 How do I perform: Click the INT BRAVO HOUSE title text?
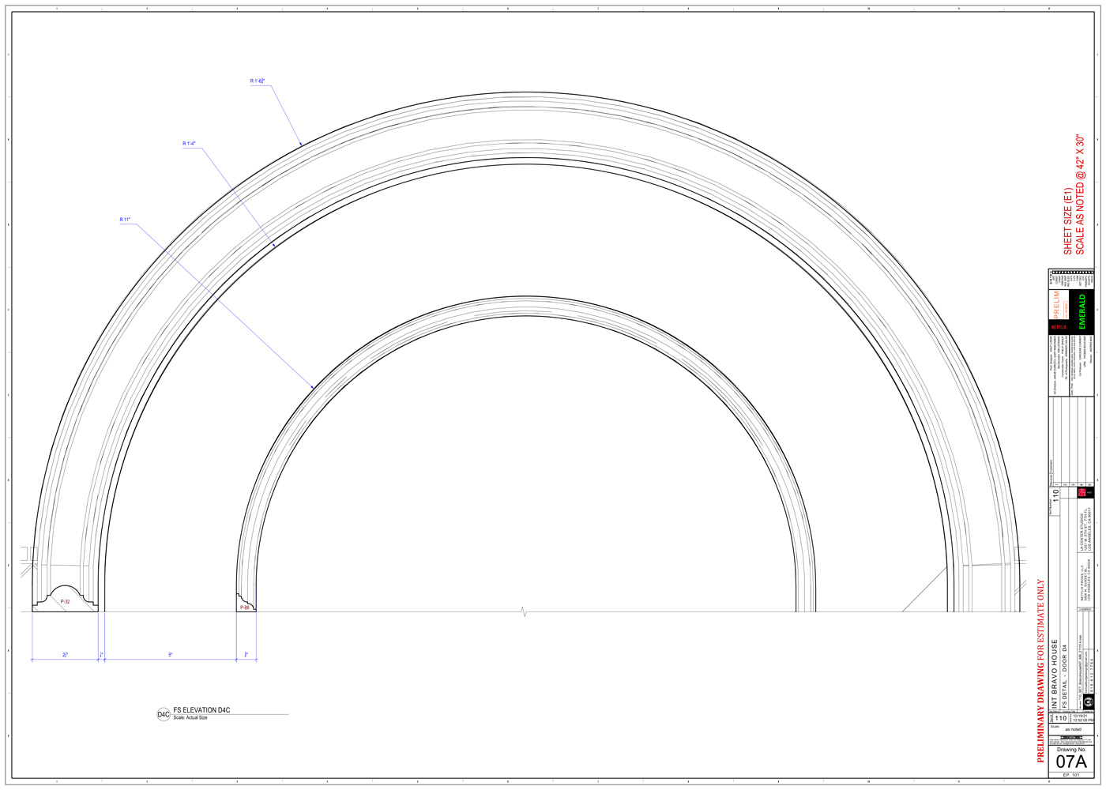click(x=1054, y=674)
